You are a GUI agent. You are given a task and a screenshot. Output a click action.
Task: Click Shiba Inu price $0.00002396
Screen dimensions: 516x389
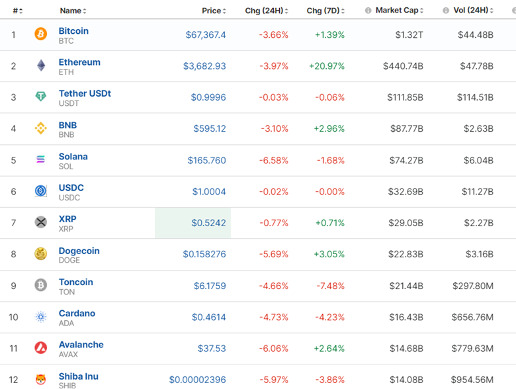pos(197,380)
